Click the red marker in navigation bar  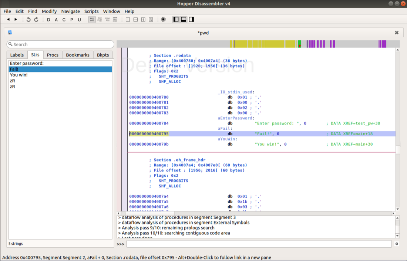pos(299,45)
